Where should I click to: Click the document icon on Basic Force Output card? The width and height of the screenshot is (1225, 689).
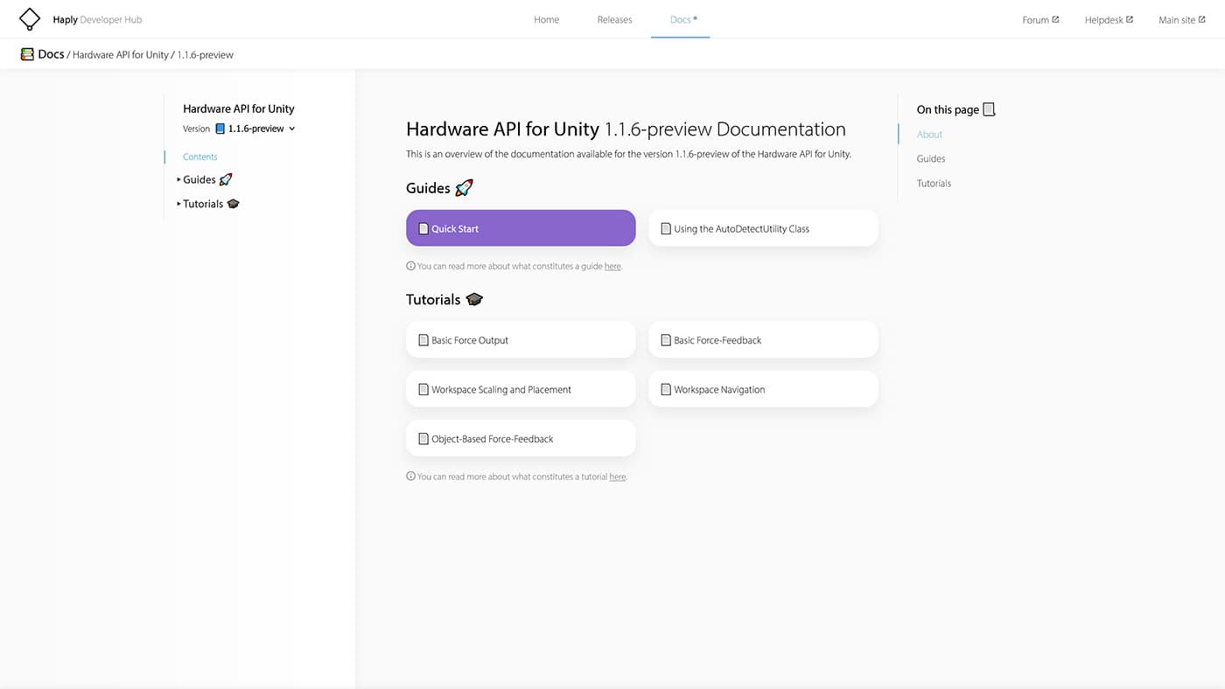(x=423, y=339)
